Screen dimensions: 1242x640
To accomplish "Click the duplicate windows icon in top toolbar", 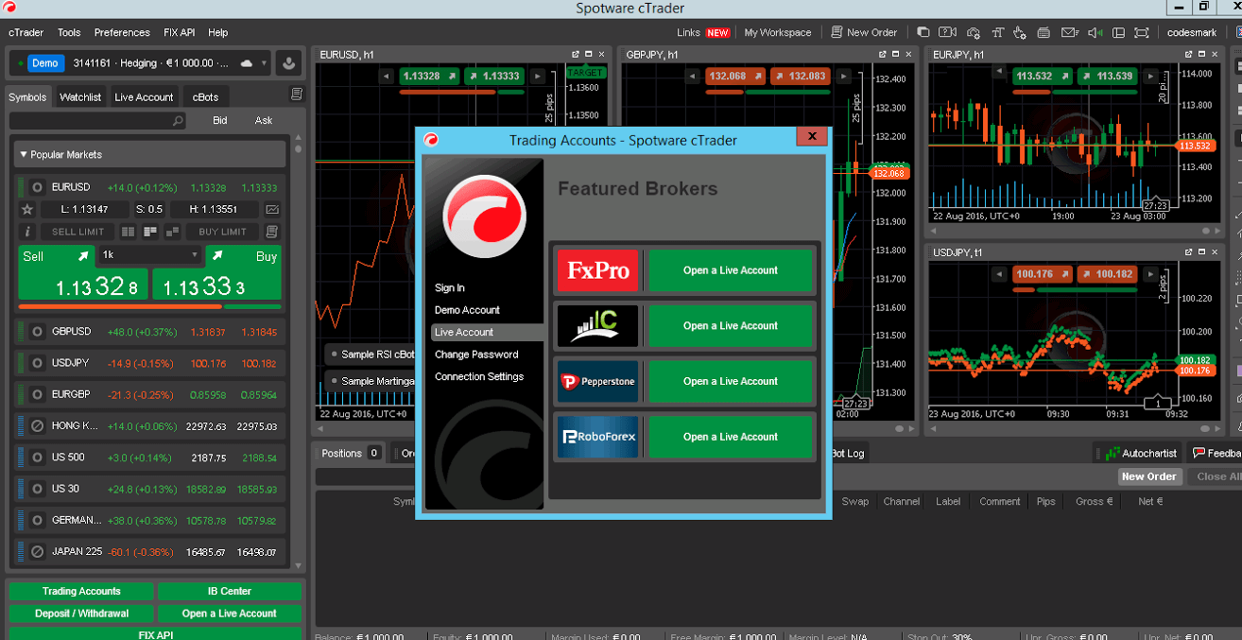I will coord(923,32).
